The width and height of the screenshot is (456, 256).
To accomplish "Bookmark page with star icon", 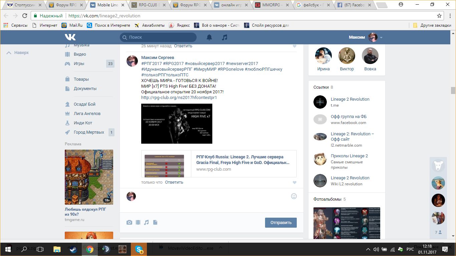I will coord(439,16).
